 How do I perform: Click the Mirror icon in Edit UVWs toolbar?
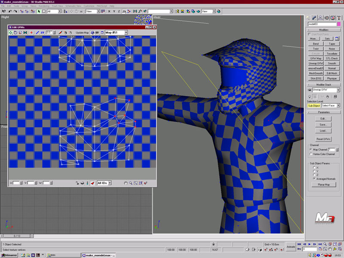[25, 33]
